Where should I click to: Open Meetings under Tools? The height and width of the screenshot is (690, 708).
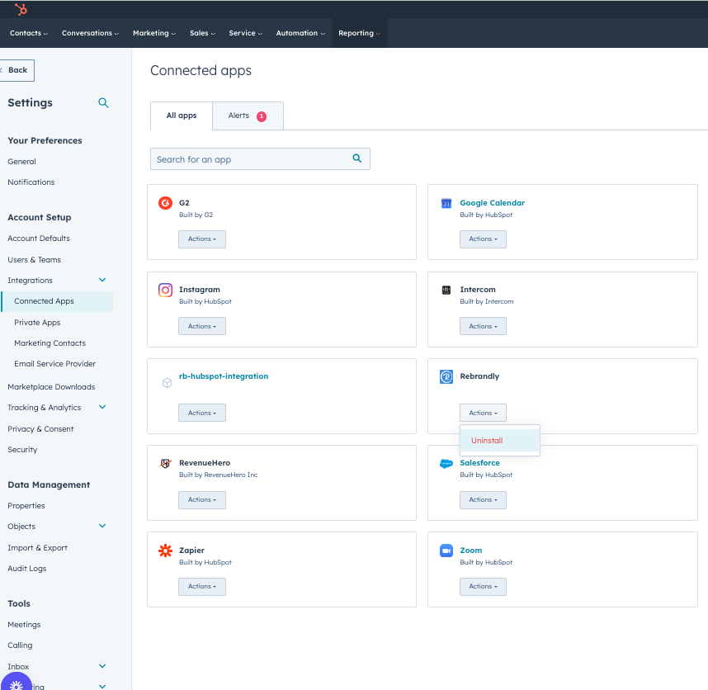click(x=24, y=625)
